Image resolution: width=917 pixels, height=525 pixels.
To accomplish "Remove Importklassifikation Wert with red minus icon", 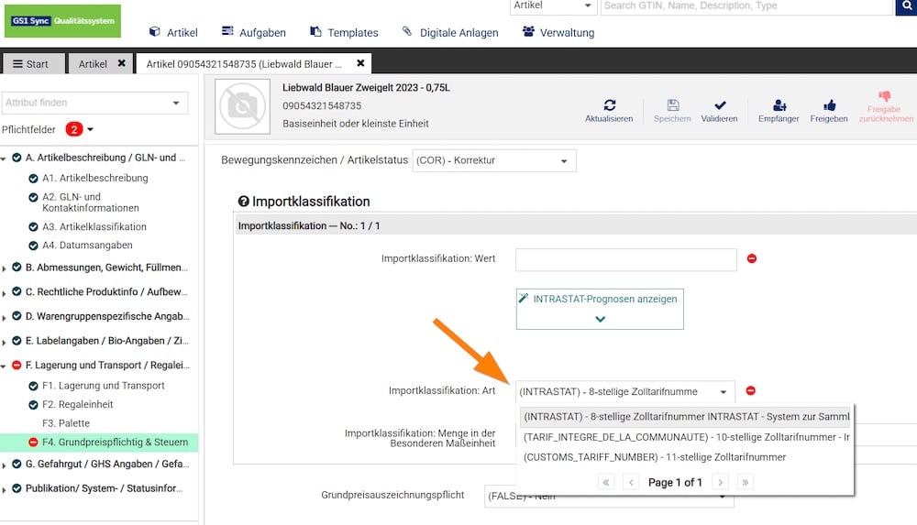I will (x=752, y=259).
